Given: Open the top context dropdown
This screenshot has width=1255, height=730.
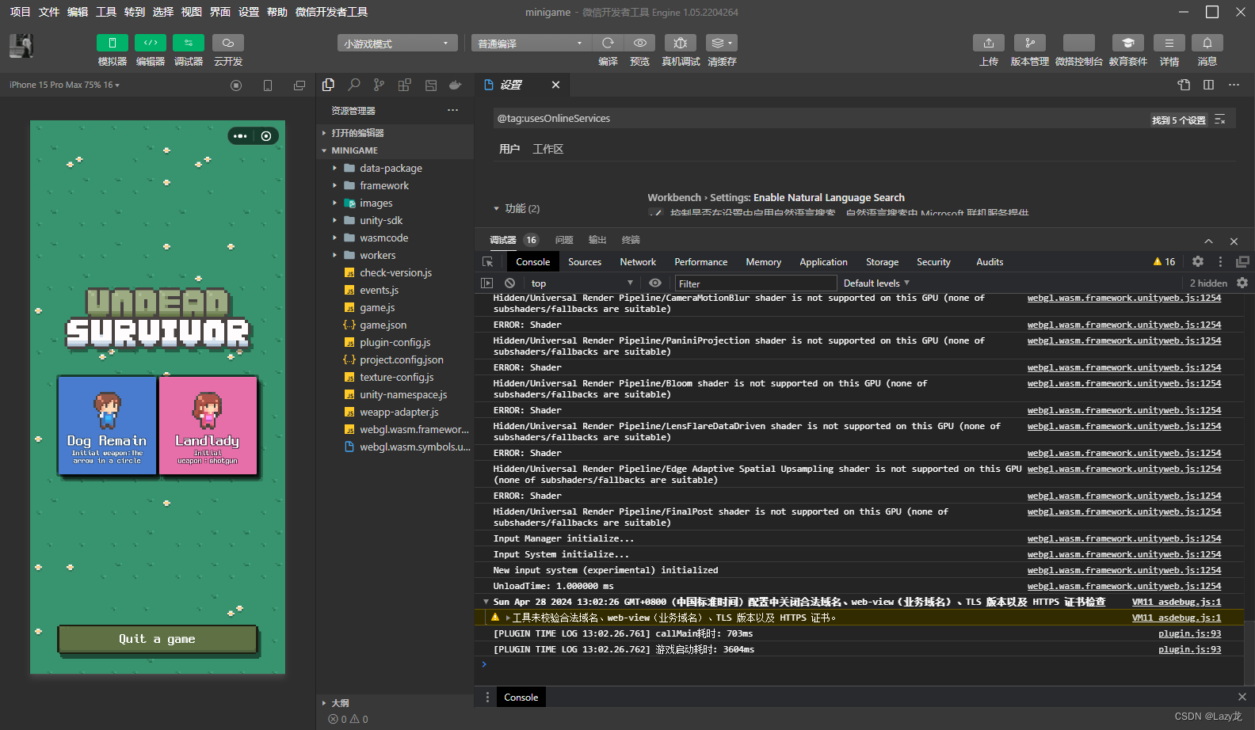Looking at the screenshot, I should pyautogui.click(x=582, y=283).
